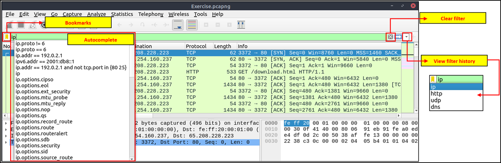Expand the first packet details tree row

pos(6,123)
